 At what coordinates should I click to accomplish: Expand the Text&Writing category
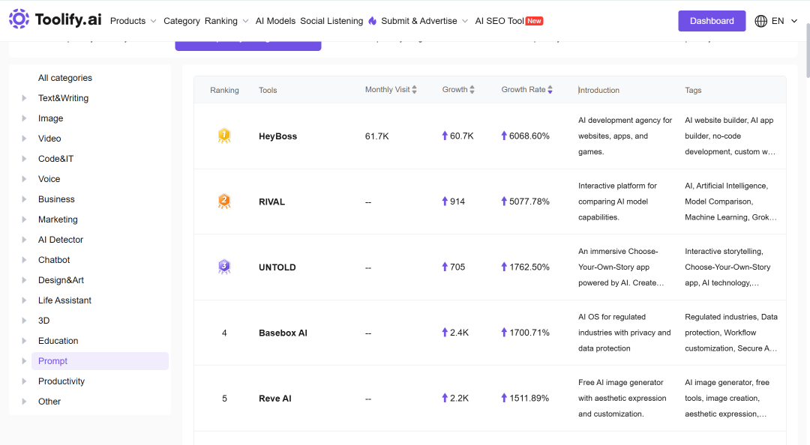coord(24,98)
